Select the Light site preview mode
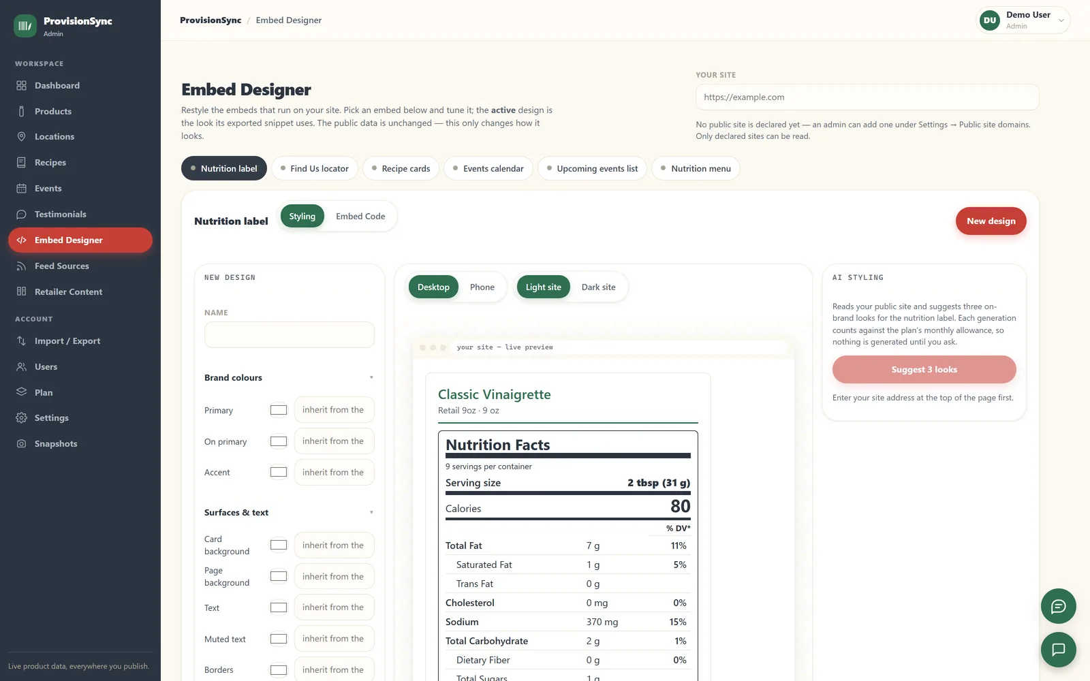 pyautogui.click(x=544, y=287)
